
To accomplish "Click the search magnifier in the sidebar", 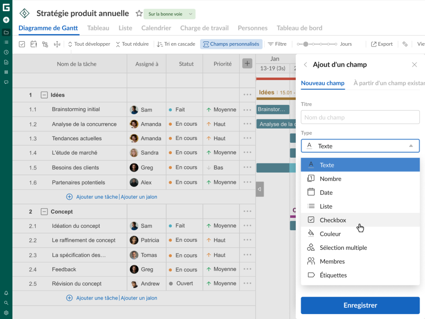I will pyautogui.click(x=6, y=303).
